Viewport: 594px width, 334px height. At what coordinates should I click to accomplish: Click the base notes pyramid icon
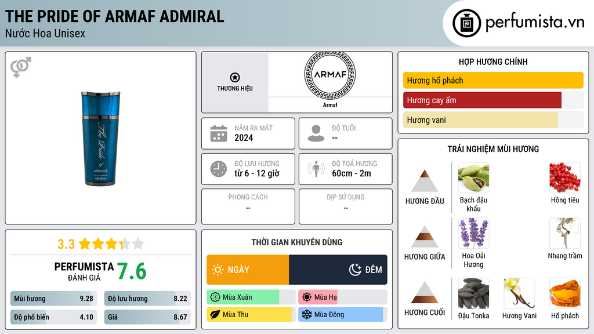[x=425, y=292]
